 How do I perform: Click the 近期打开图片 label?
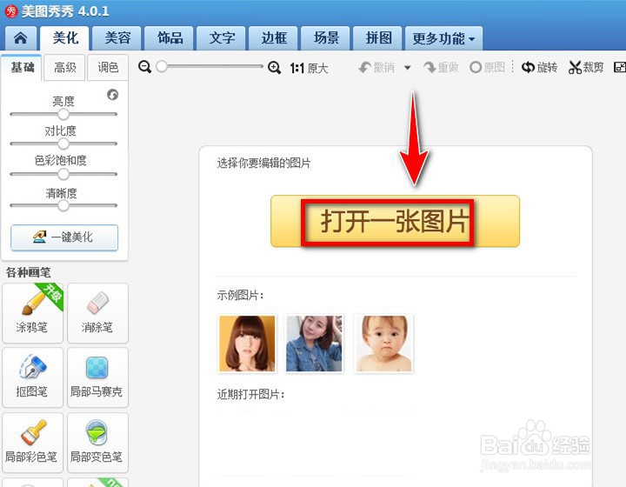[250, 395]
